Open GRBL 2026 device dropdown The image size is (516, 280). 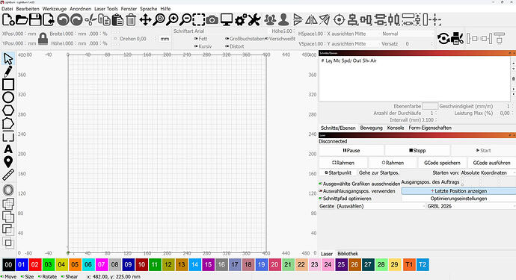tap(470, 206)
